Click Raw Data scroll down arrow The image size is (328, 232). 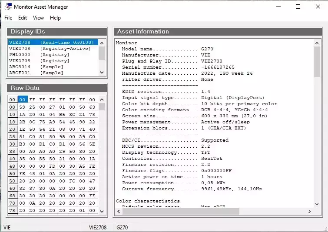(x=102, y=212)
